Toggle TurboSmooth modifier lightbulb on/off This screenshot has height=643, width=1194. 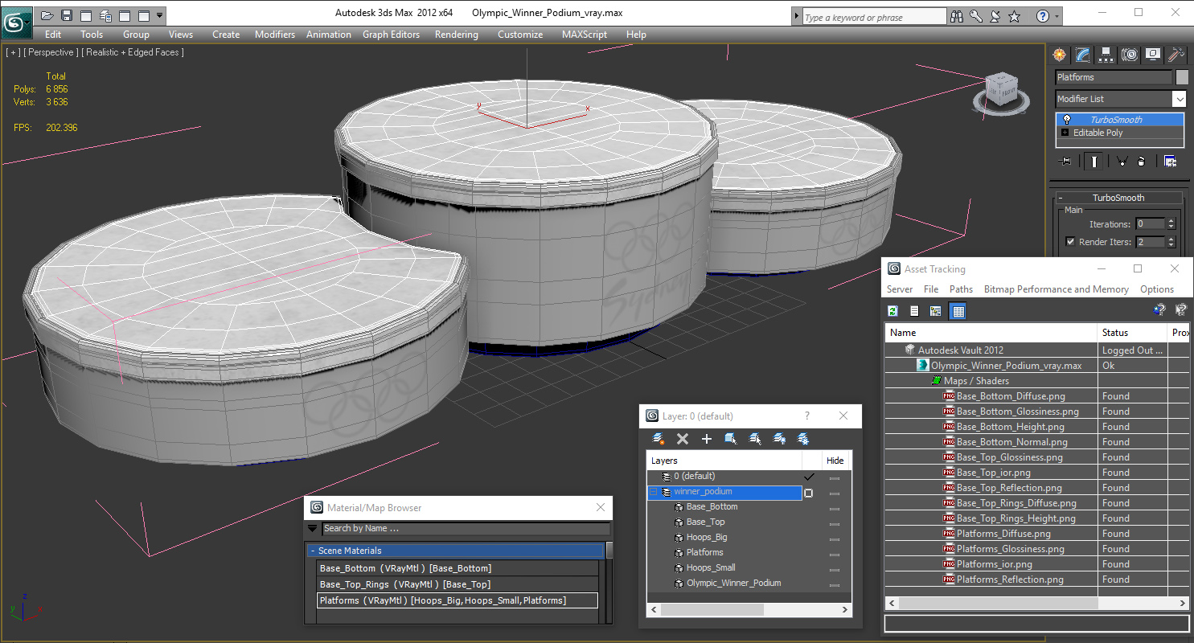click(x=1067, y=120)
